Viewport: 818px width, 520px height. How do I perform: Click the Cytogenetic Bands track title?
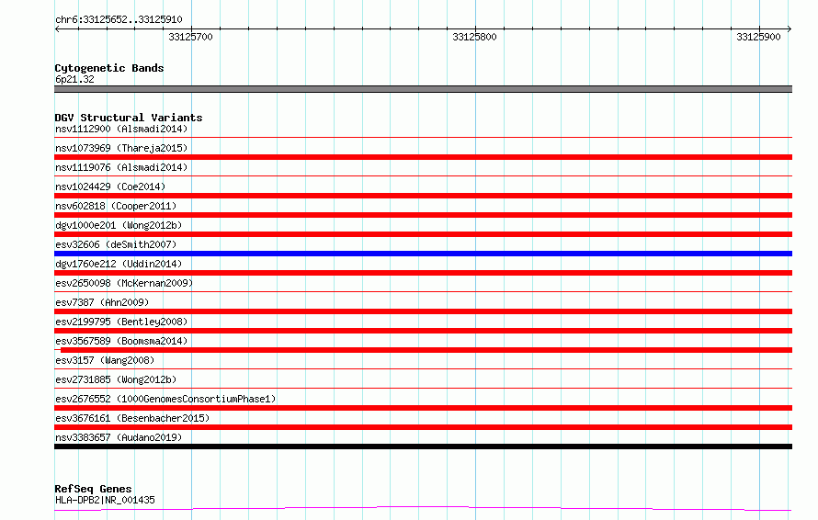(x=109, y=68)
